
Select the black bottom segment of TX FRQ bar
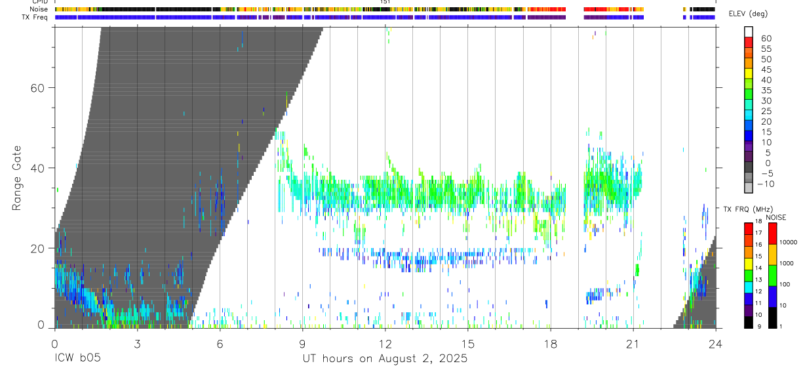coord(749,322)
